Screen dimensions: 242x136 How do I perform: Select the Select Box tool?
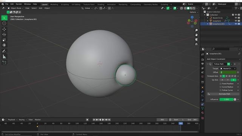tap(4, 18)
